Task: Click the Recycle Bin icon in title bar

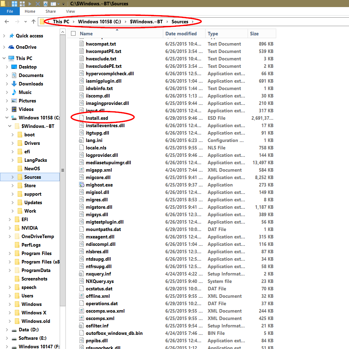Action: click(46, 4)
